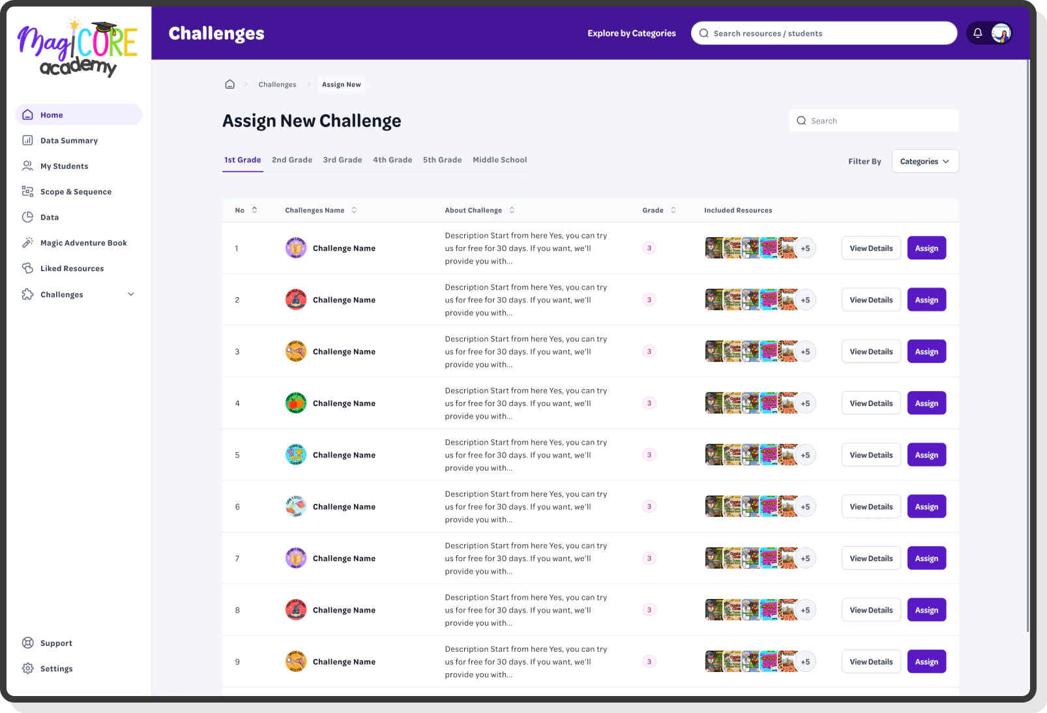Click the Data pie-chart icon
Screen dimensions: 1047x713
tap(27, 217)
